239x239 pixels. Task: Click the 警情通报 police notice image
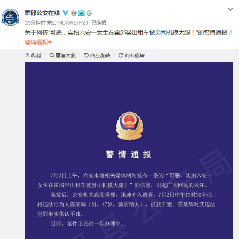pos(129,150)
